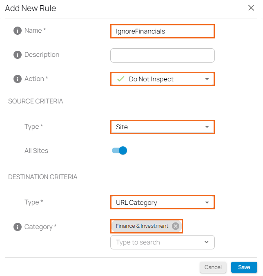Toggle the All Sites switch
This screenshot has height=276, width=263.
pyautogui.click(x=119, y=150)
